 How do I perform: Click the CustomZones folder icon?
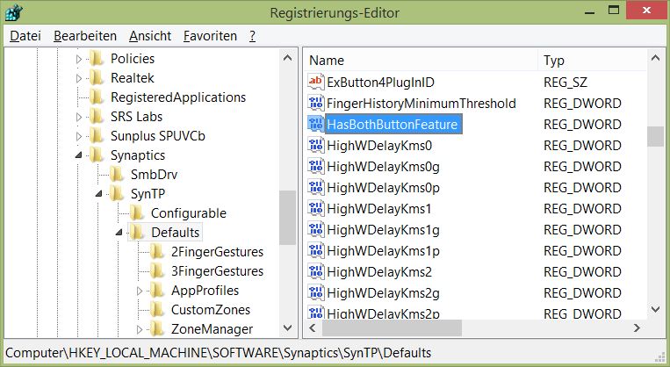click(157, 310)
